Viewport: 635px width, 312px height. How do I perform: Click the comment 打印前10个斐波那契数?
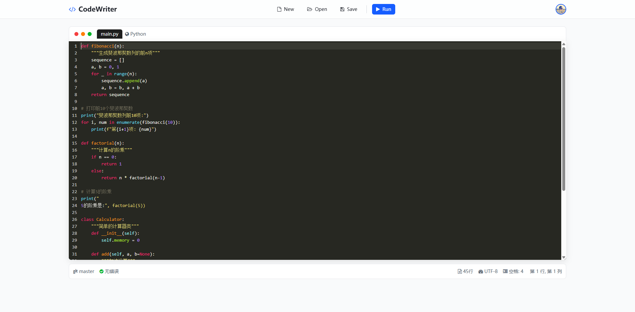point(107,109)
